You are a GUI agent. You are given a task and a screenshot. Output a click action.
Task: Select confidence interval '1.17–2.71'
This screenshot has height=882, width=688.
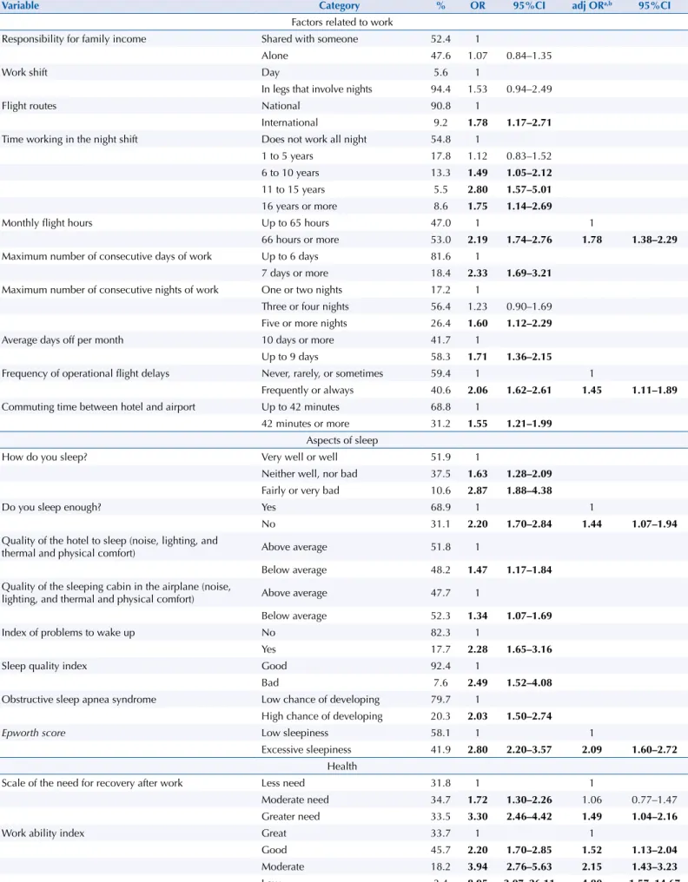[x=529, y=122]
